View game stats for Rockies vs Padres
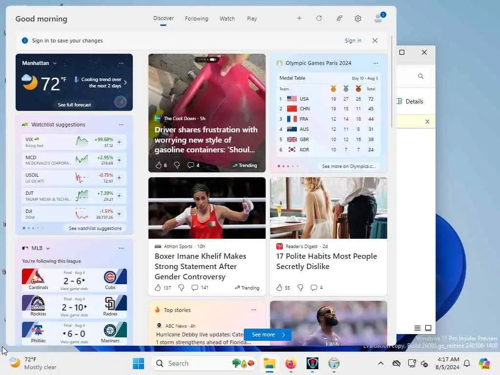Image resolution: width=500 pixels, height=375 pixels. click(x=74, y=315)
